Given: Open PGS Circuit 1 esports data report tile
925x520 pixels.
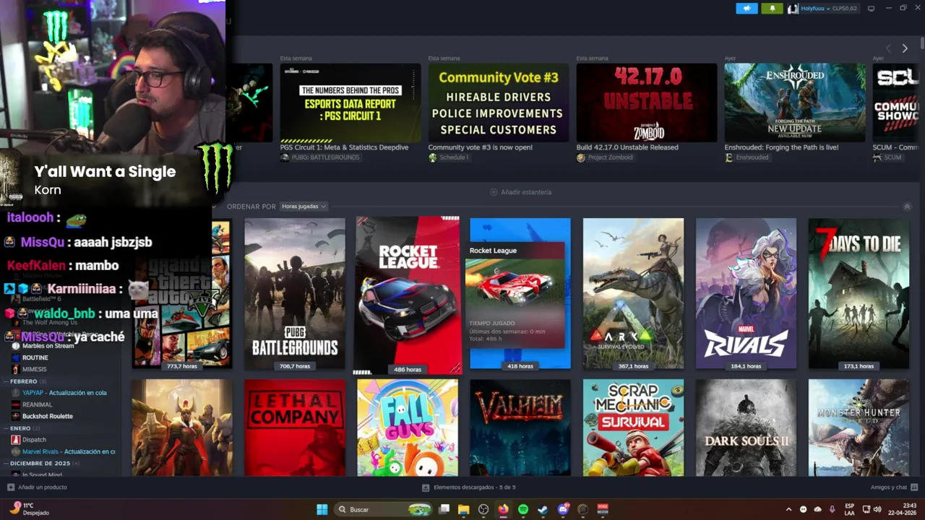Looking at the screenshot, I should tap(350, 103).
